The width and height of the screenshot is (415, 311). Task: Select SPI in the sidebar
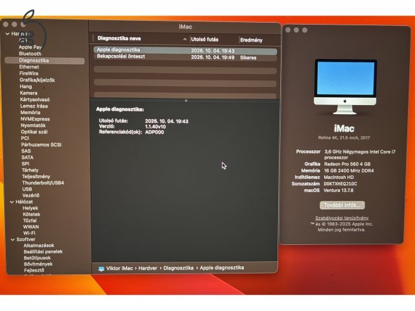(x=25, y=164)
